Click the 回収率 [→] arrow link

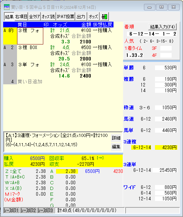tap(100, 158)
